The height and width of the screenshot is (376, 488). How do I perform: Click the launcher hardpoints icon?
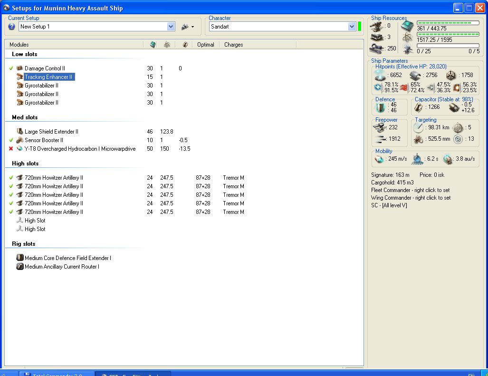pyautogui.click(x=377, y=38)
